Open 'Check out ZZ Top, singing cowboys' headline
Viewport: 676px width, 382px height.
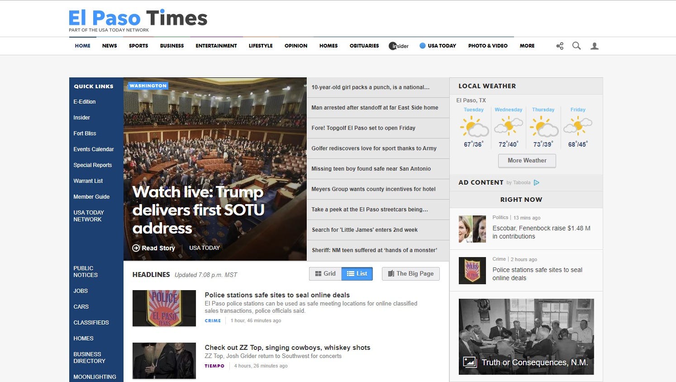pyautogui.click(x=287, y=348)
